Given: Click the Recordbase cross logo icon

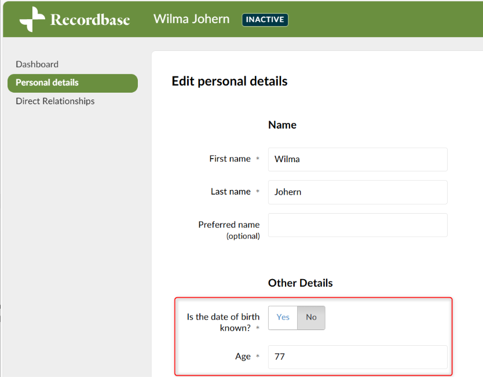Looking at the screenshot, I should [32, 19].
